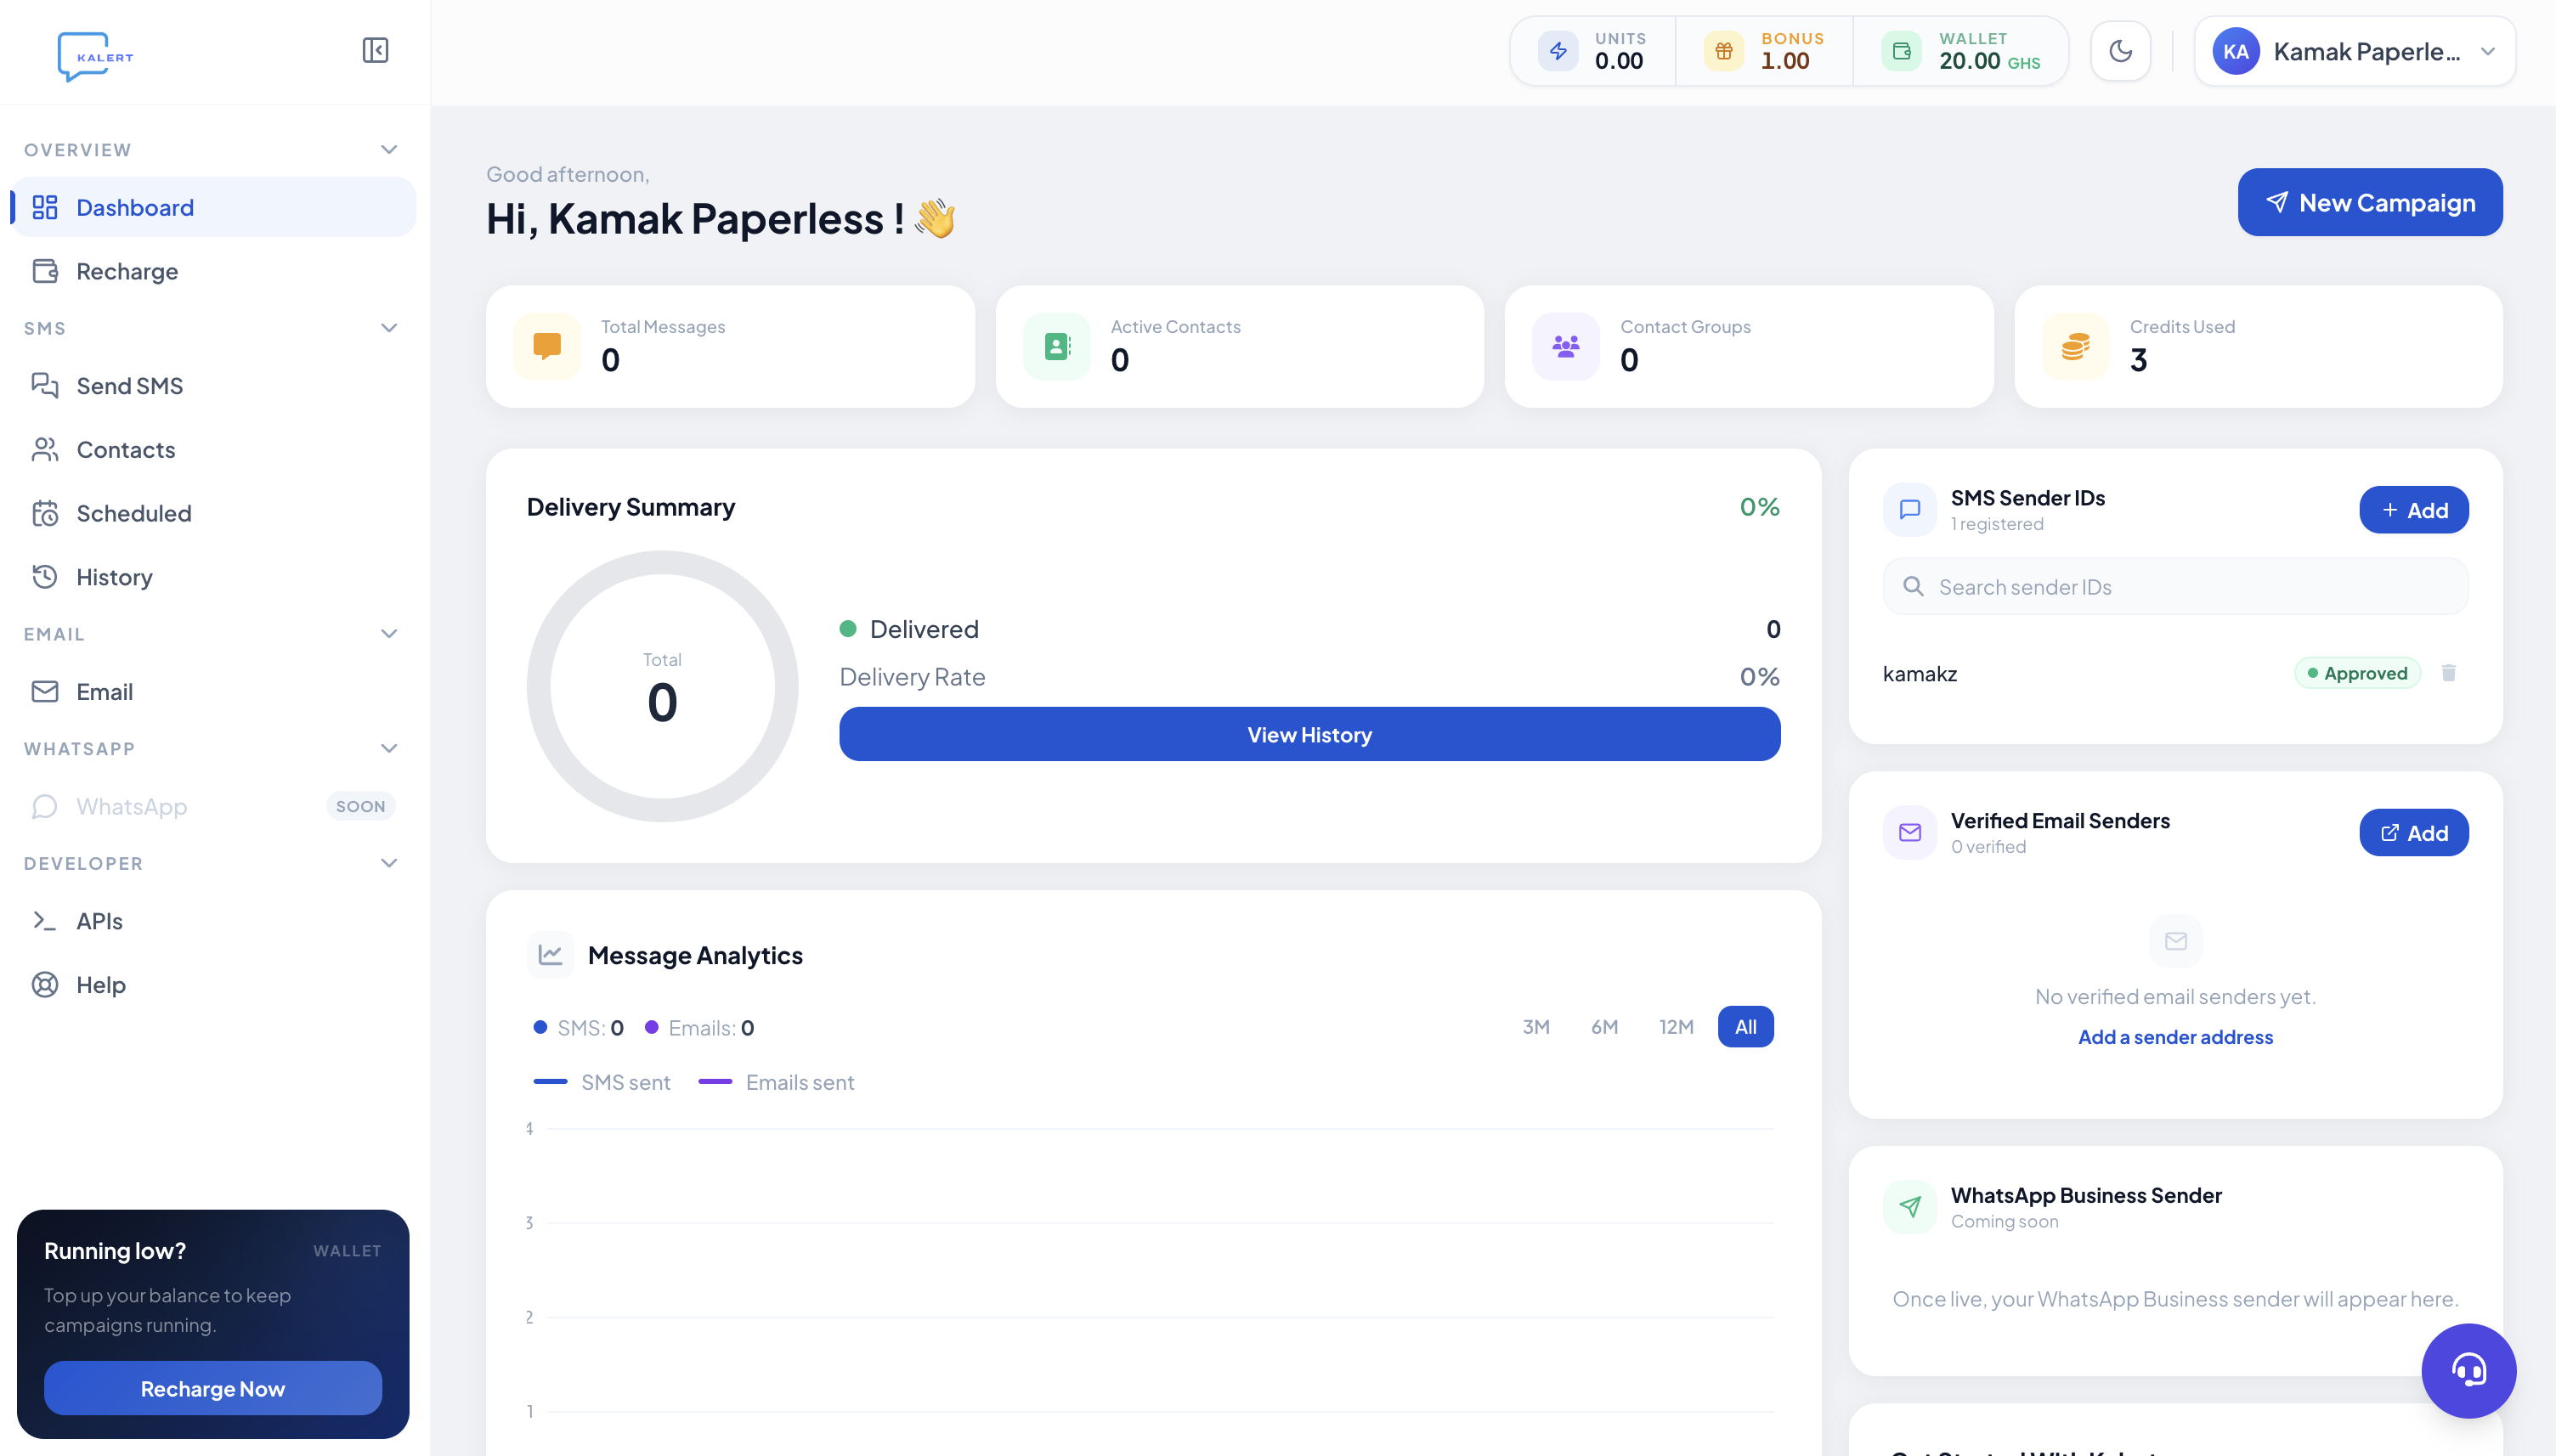Screen dimensions: 2556x1456
Task: Click the Active Contacts card icon
Action: [1056, 346]
